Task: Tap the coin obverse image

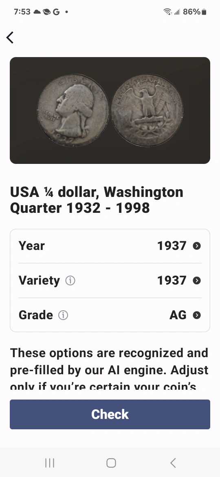Action: click(x=73, y=110)
